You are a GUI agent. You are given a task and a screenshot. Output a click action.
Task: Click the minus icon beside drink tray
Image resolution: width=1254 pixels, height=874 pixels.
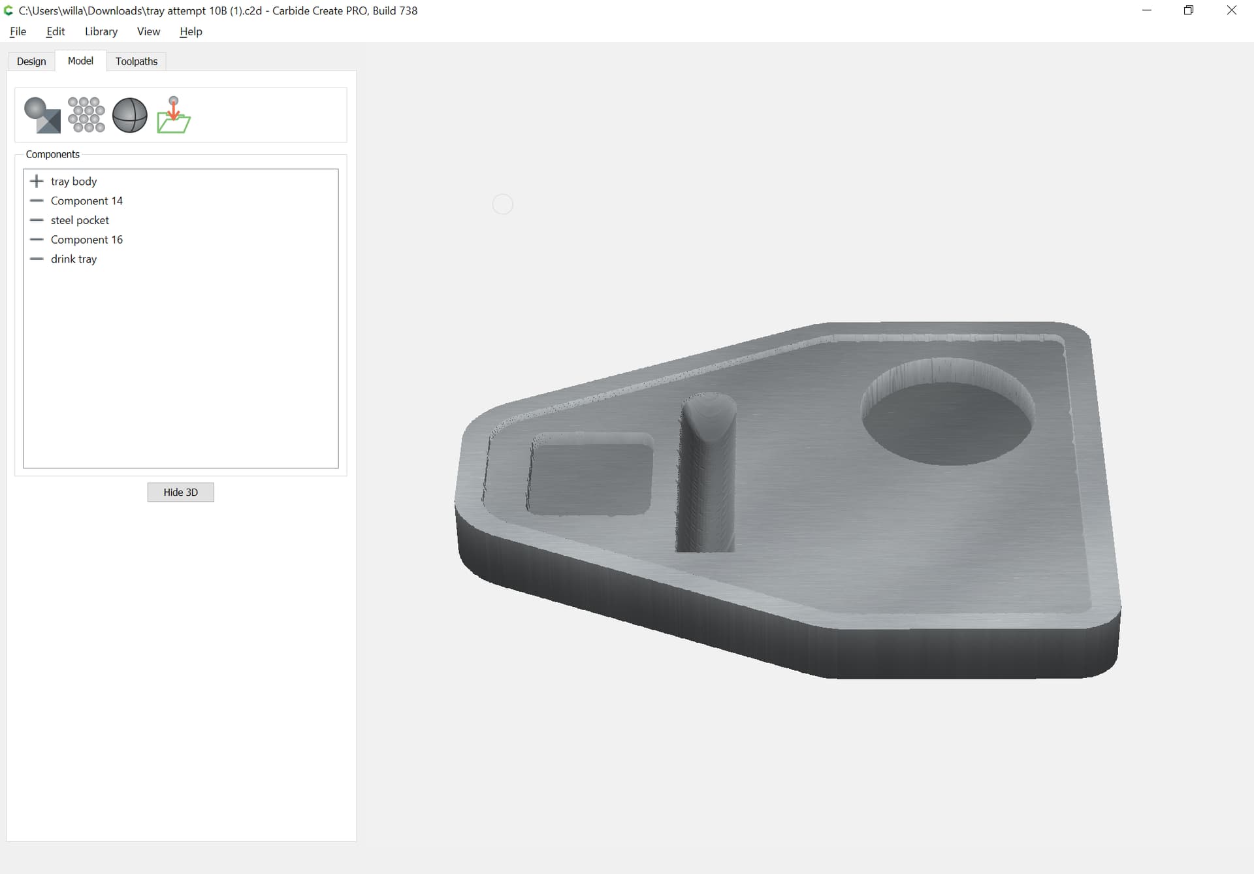pyautogui.click(x=37, y=259)
